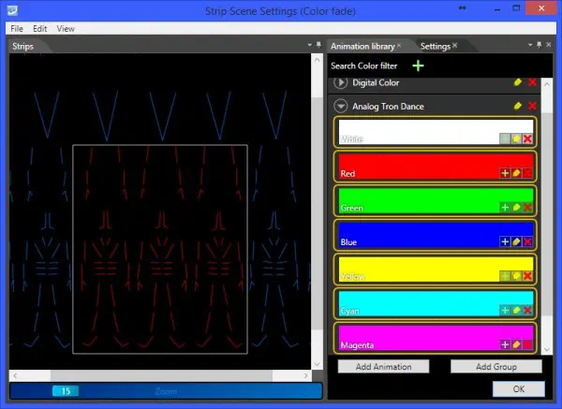Edit the Blue animation
562x409 pixels.
click(516, 241)
